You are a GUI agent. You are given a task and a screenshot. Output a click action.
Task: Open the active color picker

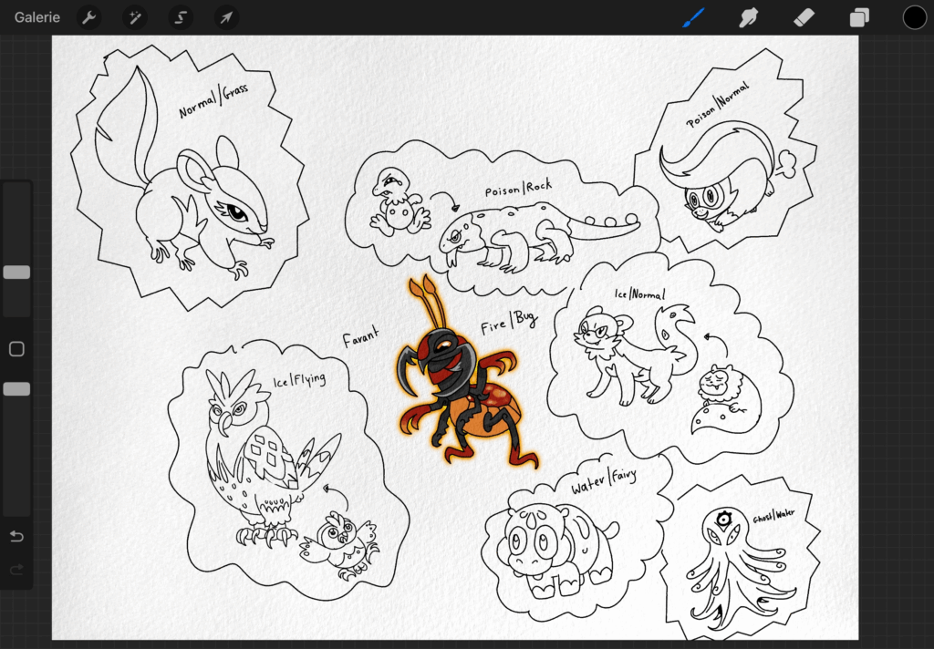tap(914, 16)
